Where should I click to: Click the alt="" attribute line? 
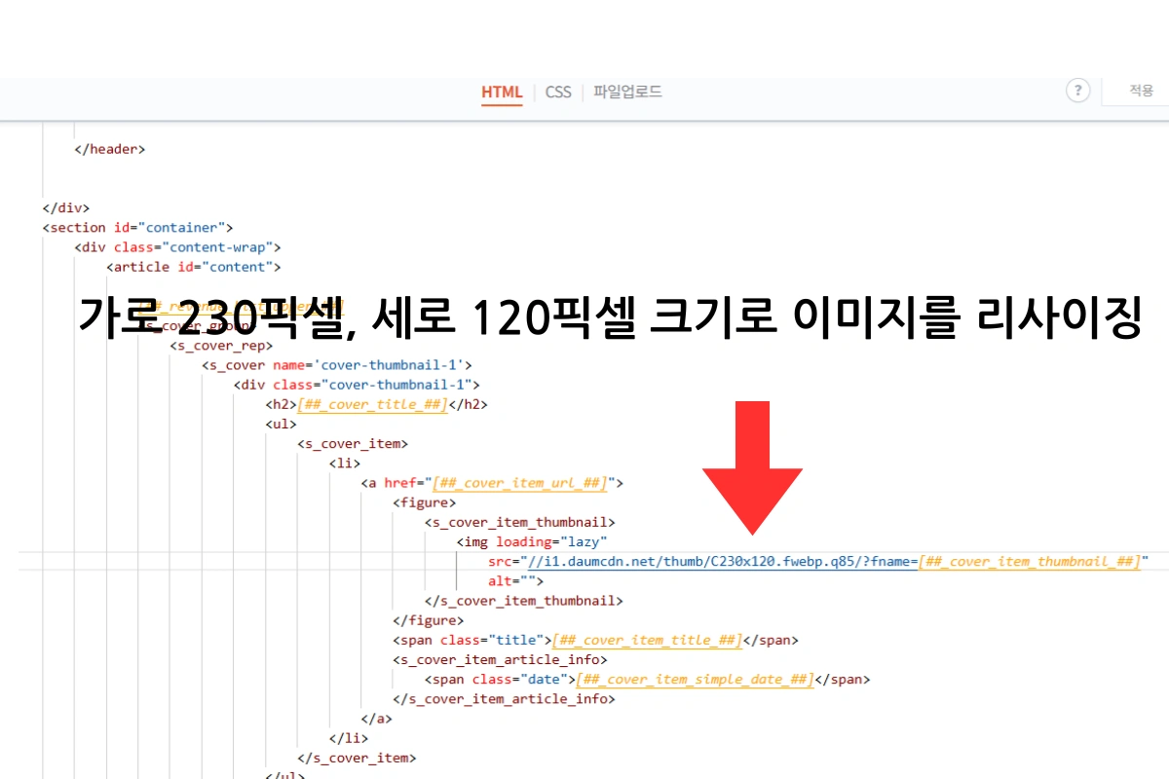pyautogui.click(x=513, y=580)
